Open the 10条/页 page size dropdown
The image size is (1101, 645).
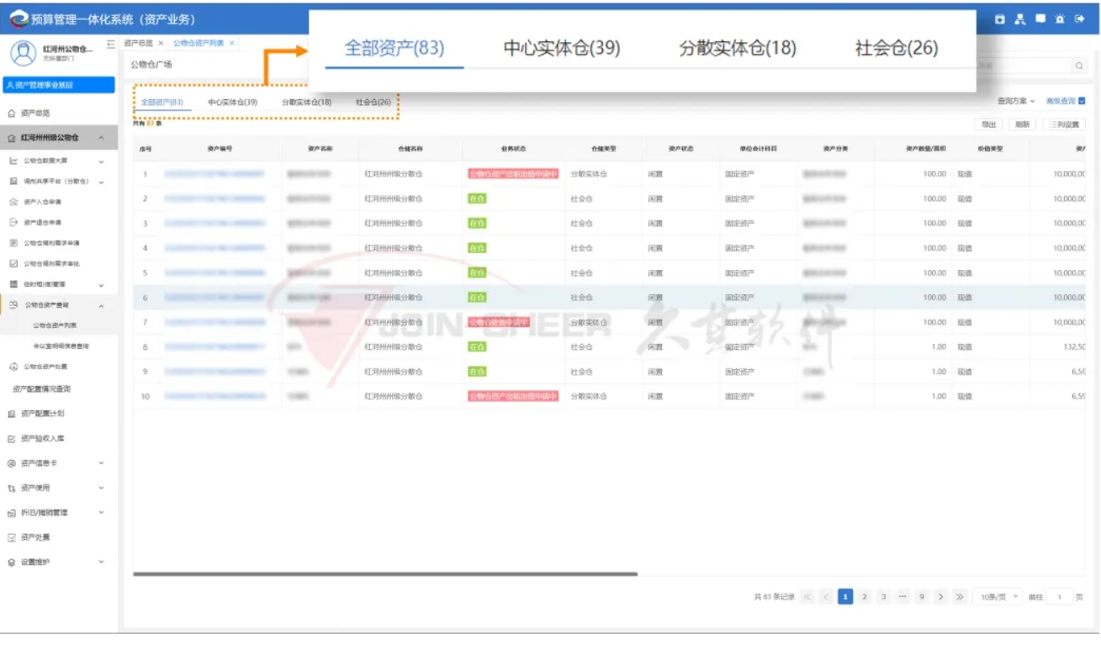pyautogui.click(x=998, y=597)
